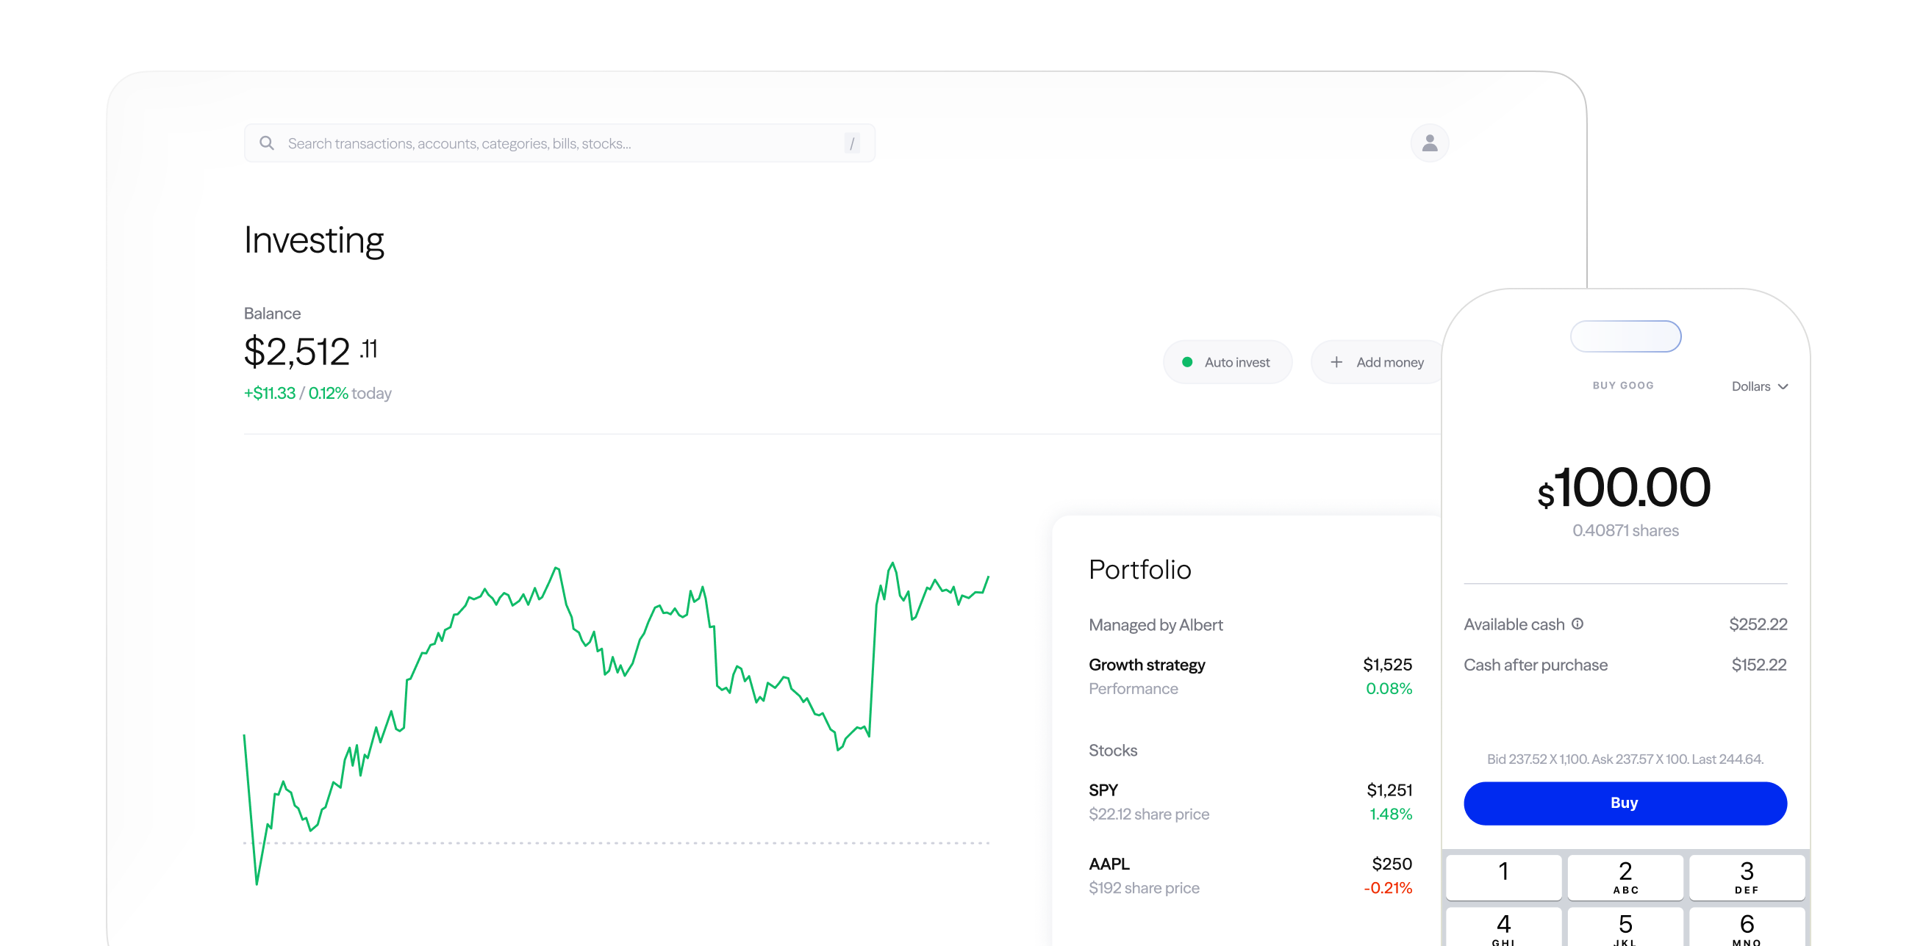Toggle the Auto invest pill
The width and height of the screenshot is (1923, 946).
(x=1228, y=362)
